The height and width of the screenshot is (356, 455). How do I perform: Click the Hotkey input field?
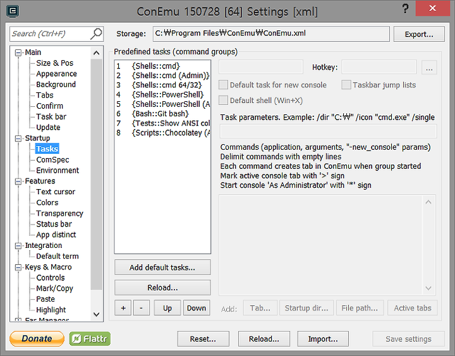pos(379,67)
